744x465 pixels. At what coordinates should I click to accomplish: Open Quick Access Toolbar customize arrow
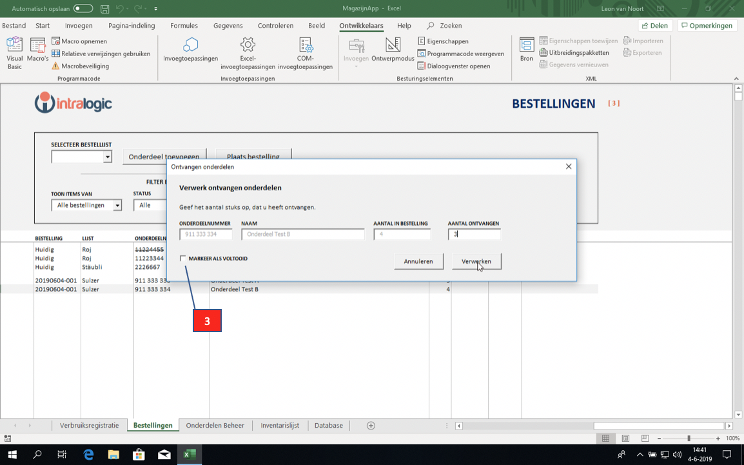[x=156, y=8]
